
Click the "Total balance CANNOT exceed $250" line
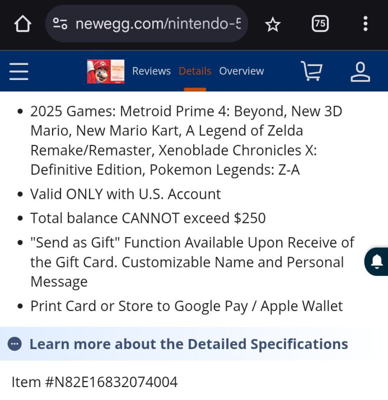click(148, 218)
